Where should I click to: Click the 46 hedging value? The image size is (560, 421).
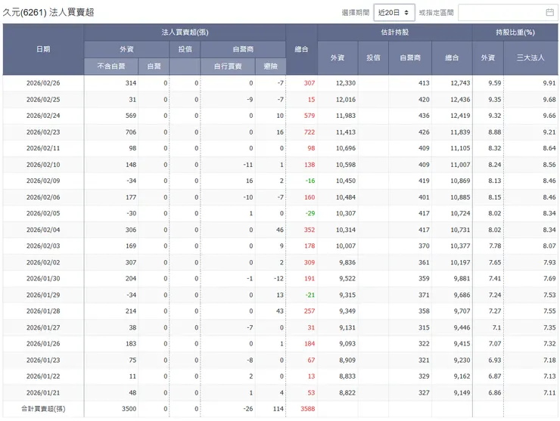[280, 230]
